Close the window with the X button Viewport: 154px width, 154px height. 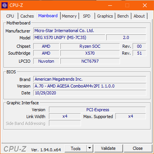145,5
